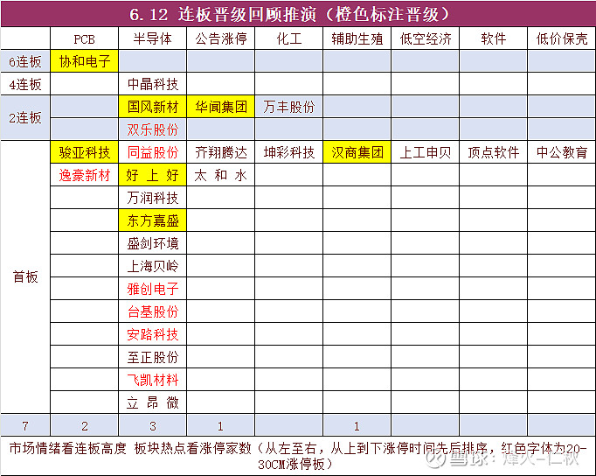Click the red 安路科技 cell
596x476 pixels.
pyautogui.click(x=152, y=334)
